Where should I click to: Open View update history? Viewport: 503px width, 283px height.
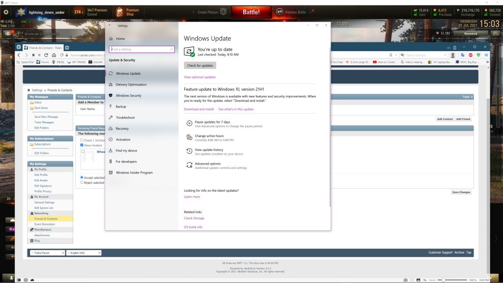click(x=209, y=150)
